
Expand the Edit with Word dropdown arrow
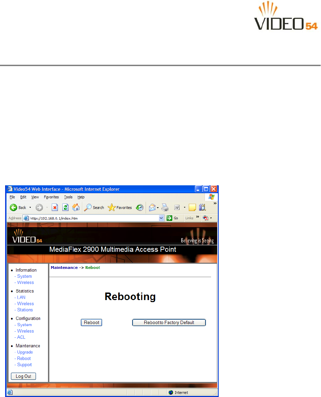point(185,208)
